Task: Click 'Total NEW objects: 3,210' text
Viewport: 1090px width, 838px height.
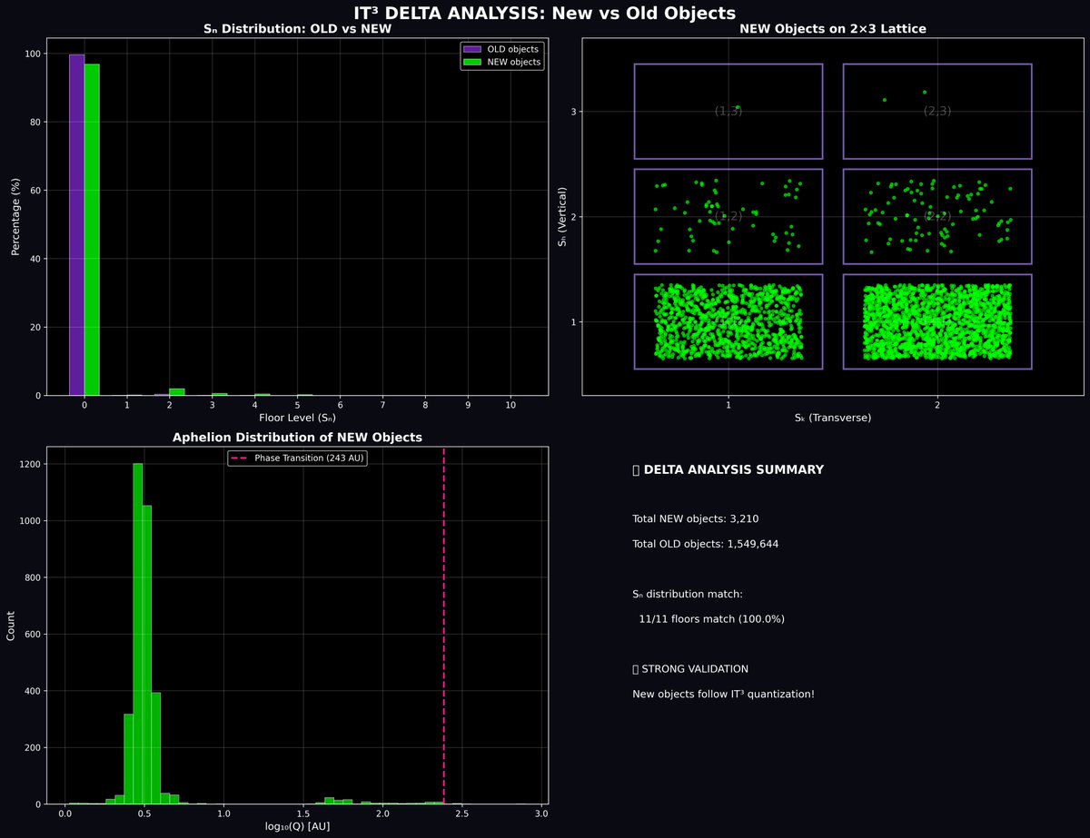Action: pos(696,519)
